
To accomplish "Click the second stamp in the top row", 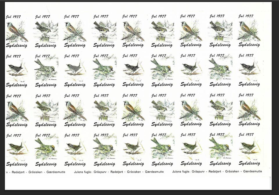I will point(46,31).
